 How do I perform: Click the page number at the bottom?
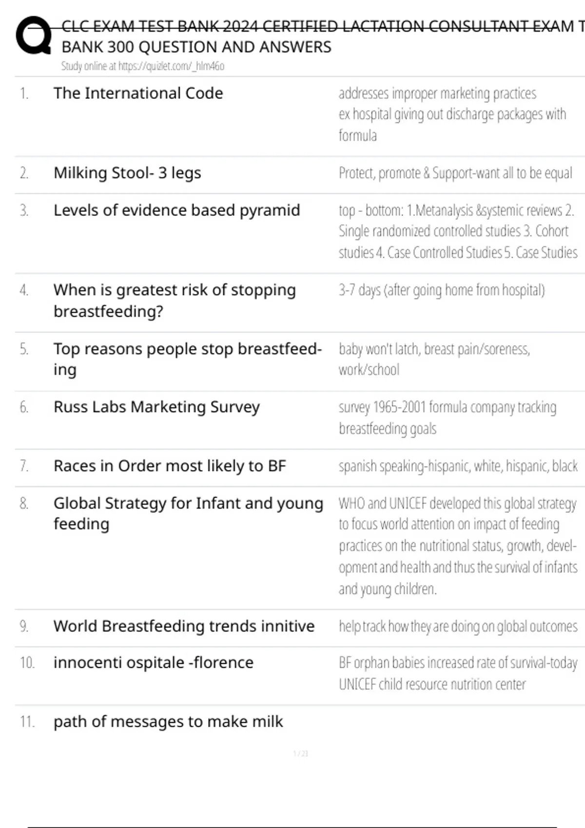[x=301, y=754]
